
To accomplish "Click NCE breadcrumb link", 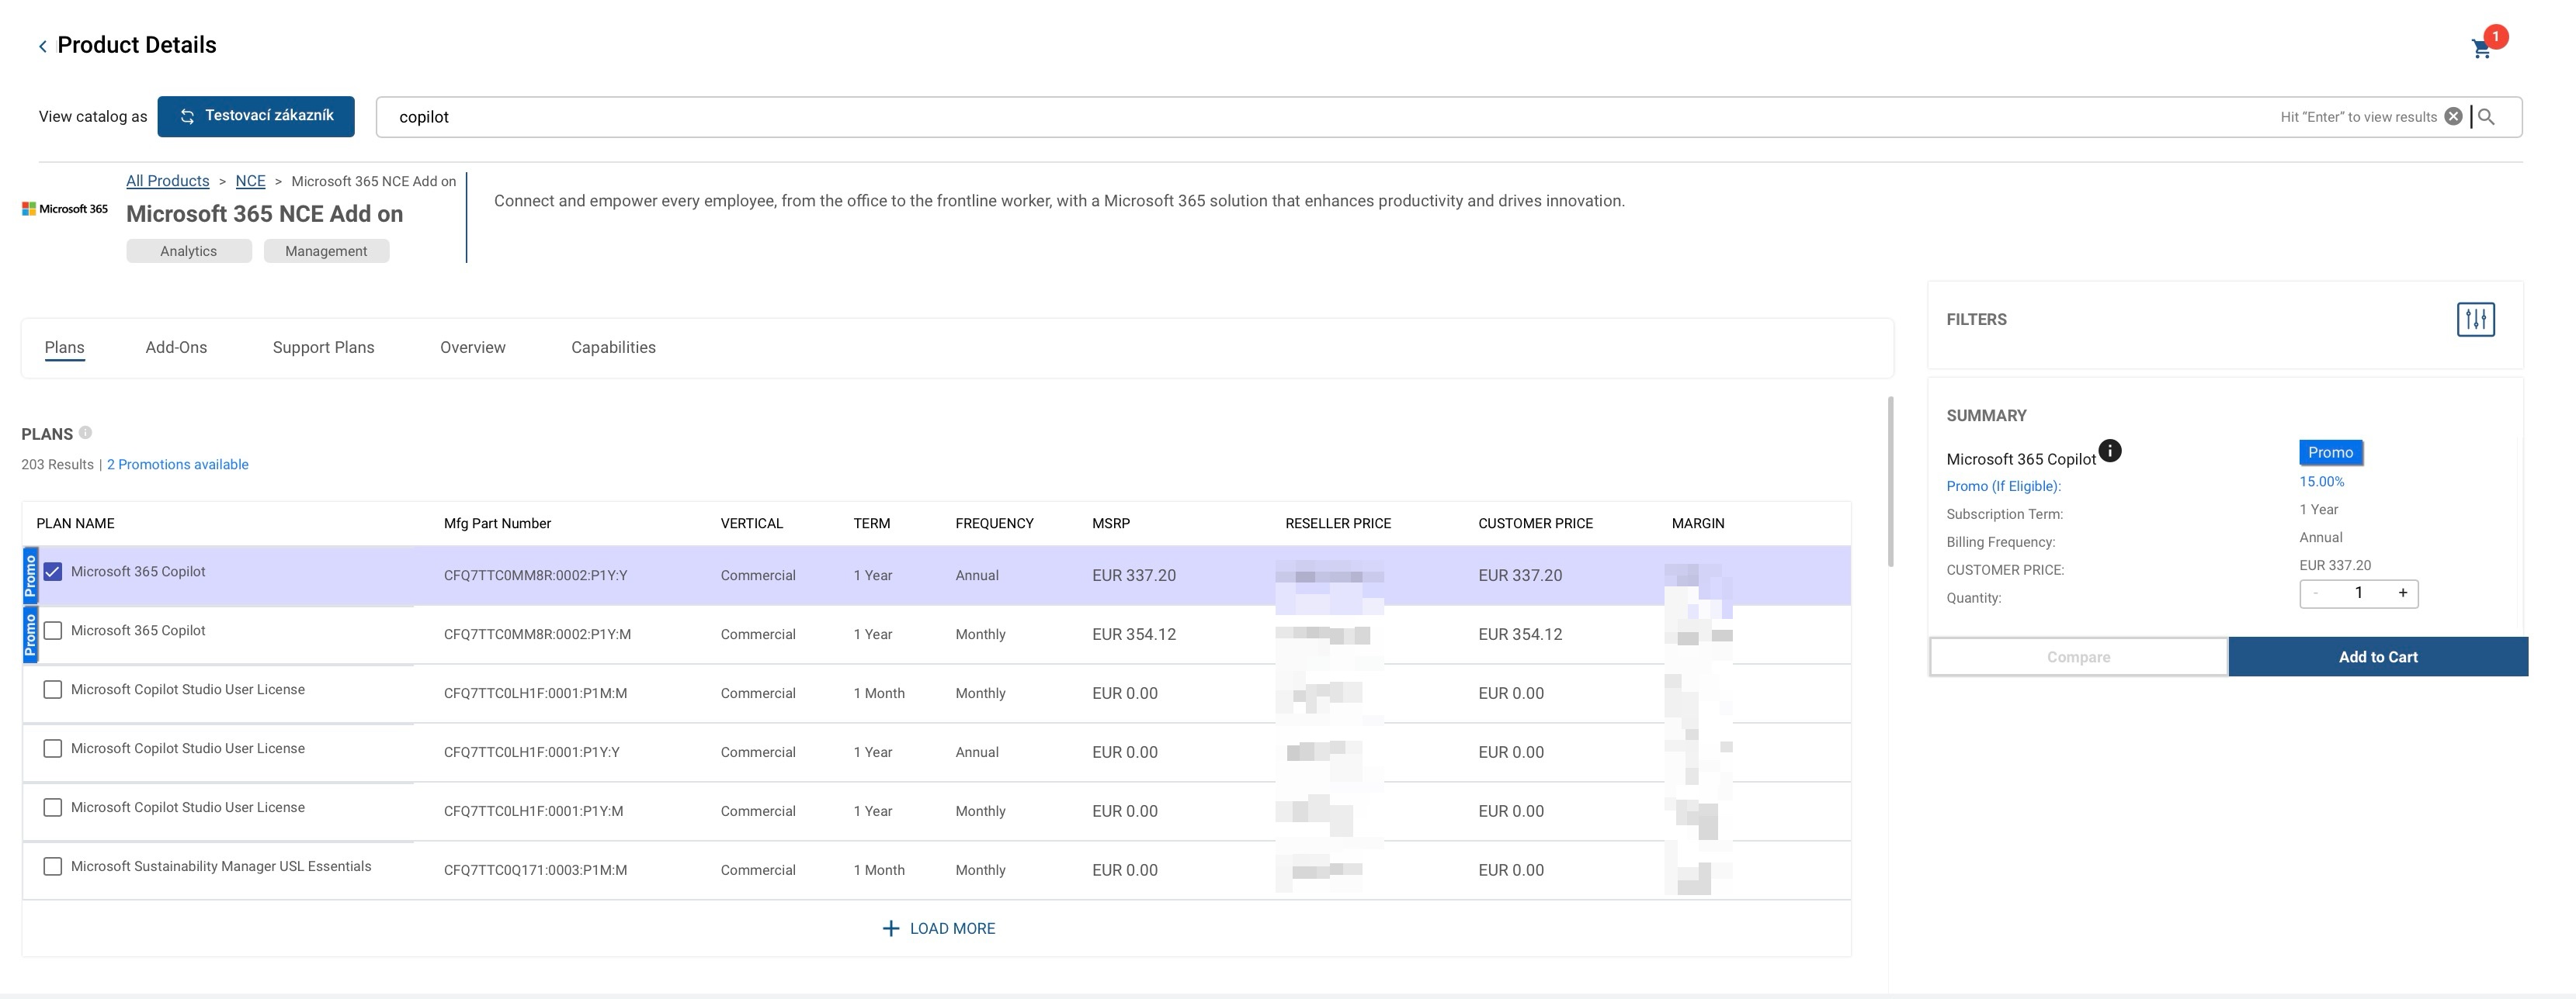I will point(250,181).
